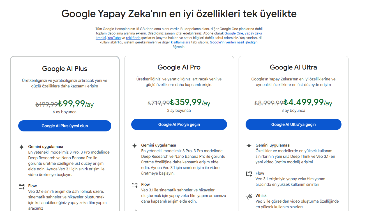Select the Google AI Ultra plan title
The height and width of the screenshot is (211, 367).
coord(293,67)
